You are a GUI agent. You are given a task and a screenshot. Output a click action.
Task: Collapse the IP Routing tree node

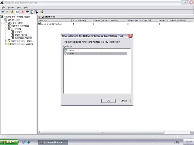pyautogui.click(x=5, y=29)
